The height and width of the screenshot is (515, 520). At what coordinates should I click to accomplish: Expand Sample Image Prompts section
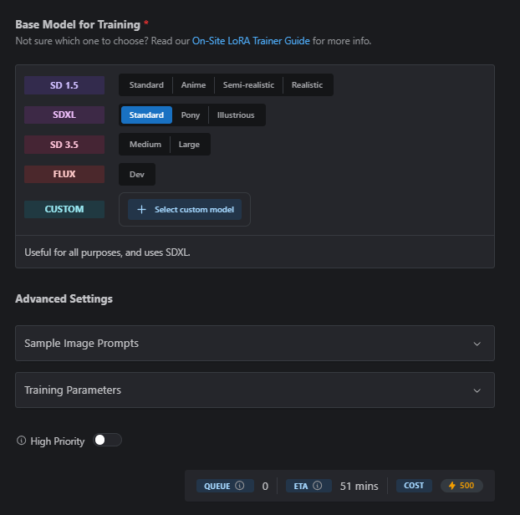point(255,344)
